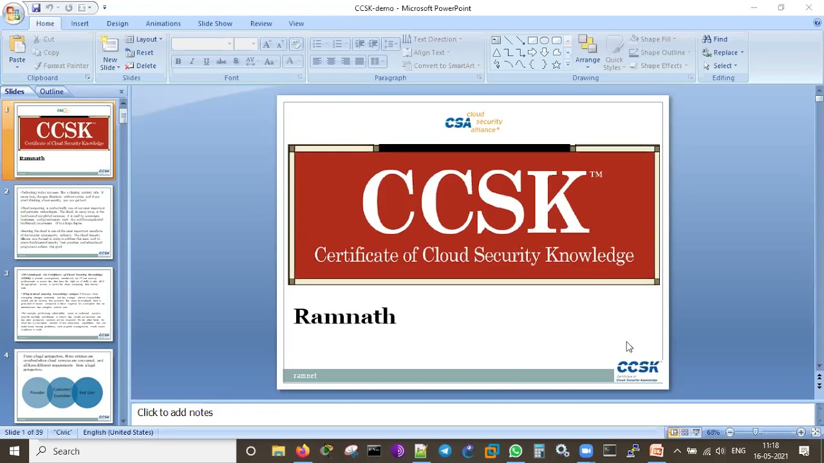Screen dimensions: 824x463
Task: Click the Paste button
Action: pos(17,50)
